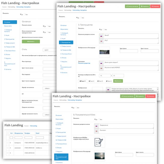Click the Russian flag beside 'Предложение' field
The height and width of the screenshot is (164, 164).
[96, 126]
